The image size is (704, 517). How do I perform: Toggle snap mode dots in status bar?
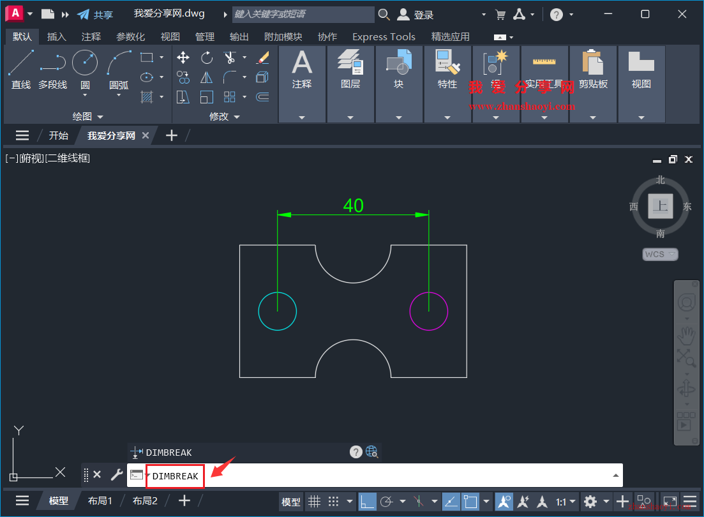click(333, 501)
